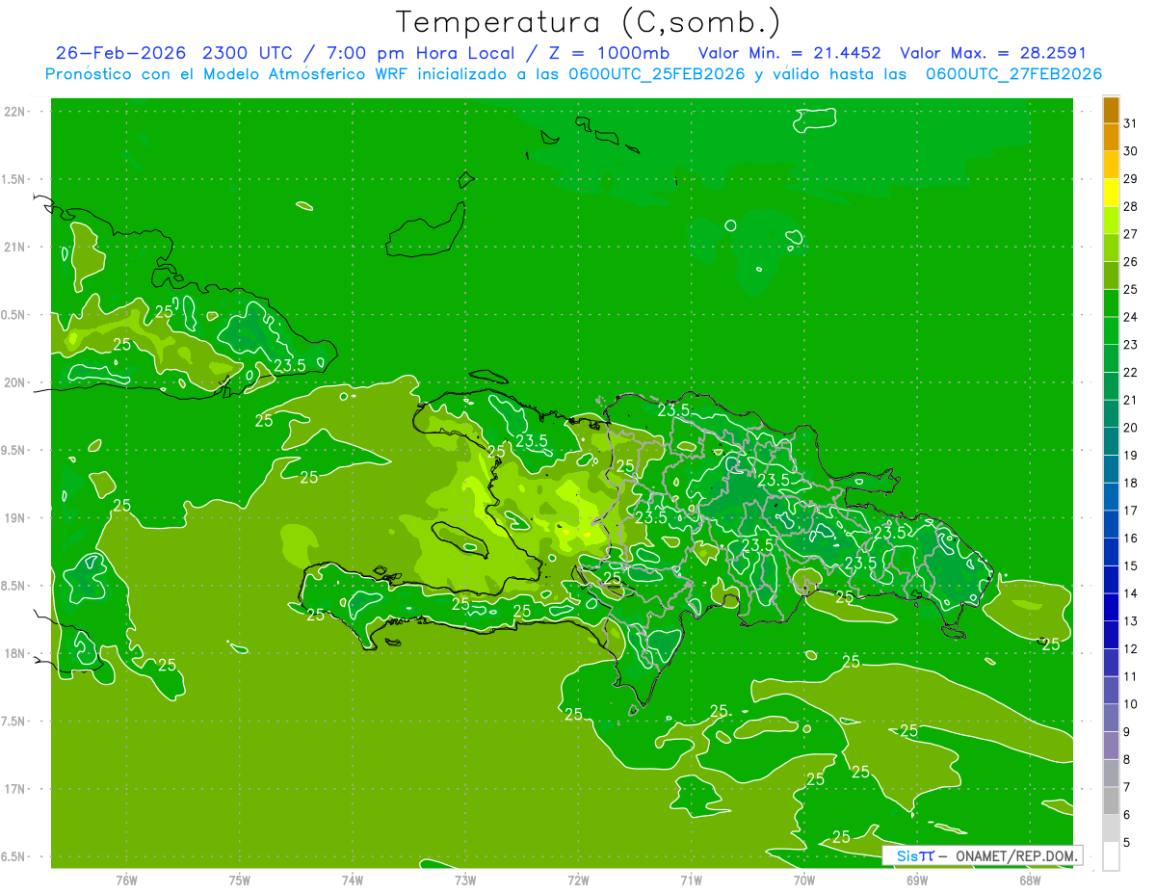Click colorbar value '27'

(1130, 234)
